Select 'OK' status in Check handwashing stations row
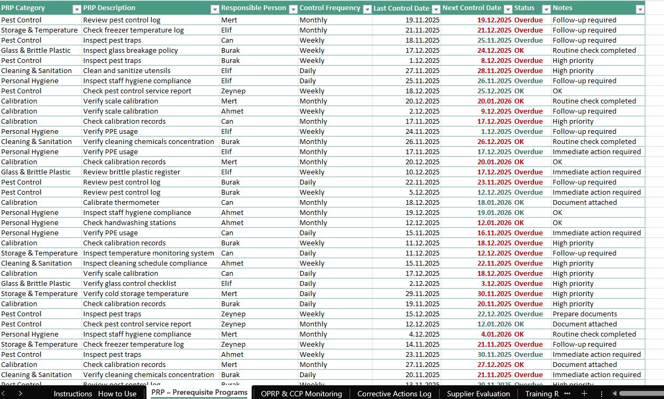This screenshot has height=399, width=664. (x=532, y=222)
